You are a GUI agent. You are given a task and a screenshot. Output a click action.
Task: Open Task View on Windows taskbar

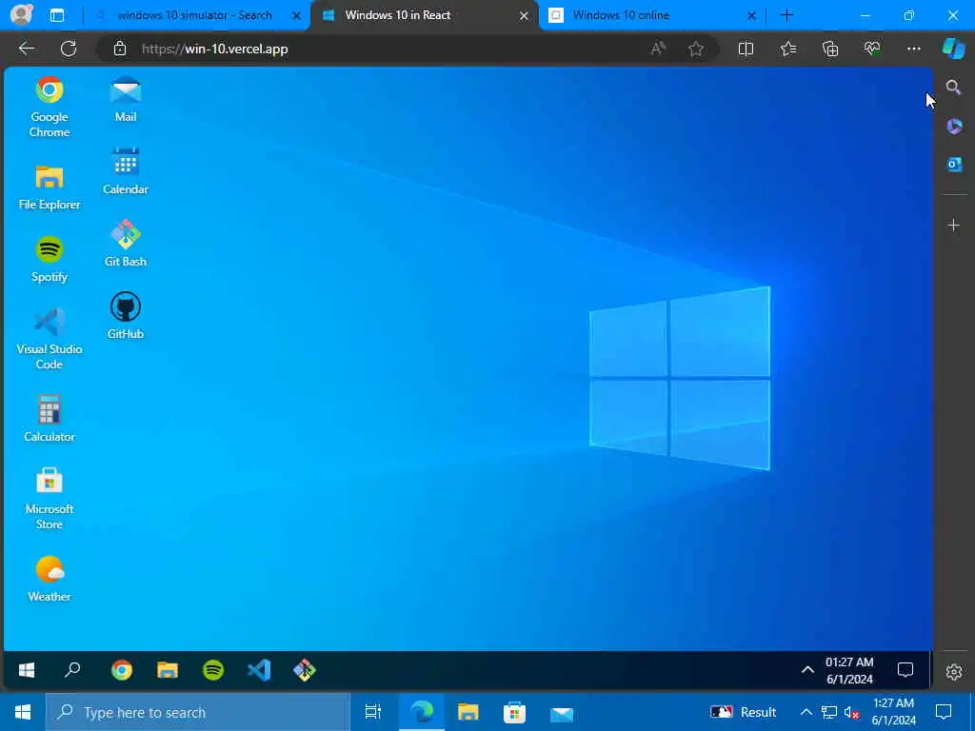tap(373, 712)
